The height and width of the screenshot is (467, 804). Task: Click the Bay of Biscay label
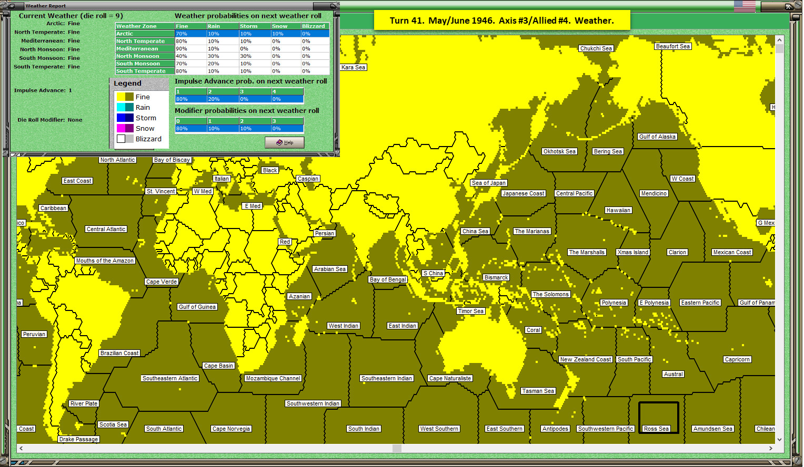click(x=172, y=160)
